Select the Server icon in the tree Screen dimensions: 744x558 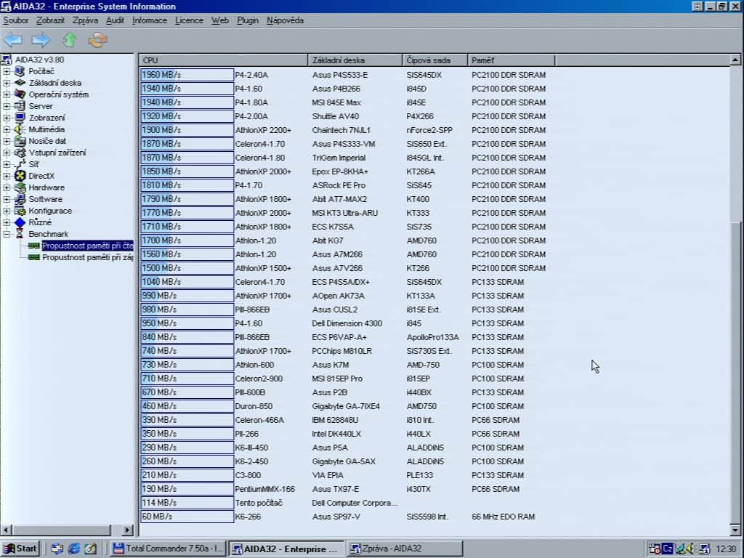pos(20,106)
